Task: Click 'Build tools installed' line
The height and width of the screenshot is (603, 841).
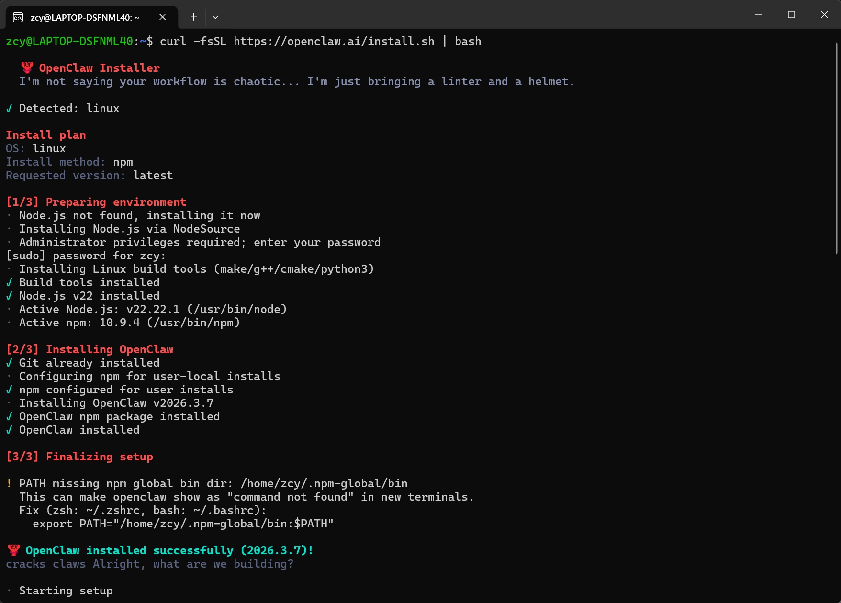Action: point(83,282)
